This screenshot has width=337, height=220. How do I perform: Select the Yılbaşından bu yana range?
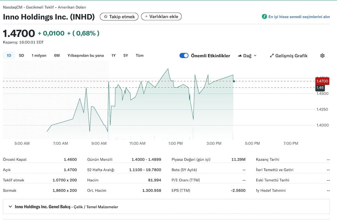[x=86, y=55]
